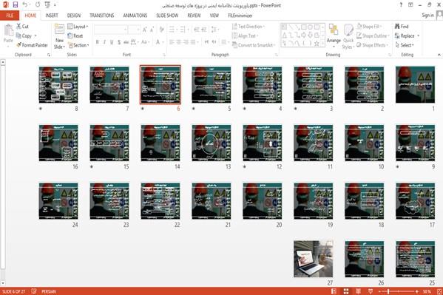
Task: Toggle Underline formatting button
Action: click(x=112, y=42)
